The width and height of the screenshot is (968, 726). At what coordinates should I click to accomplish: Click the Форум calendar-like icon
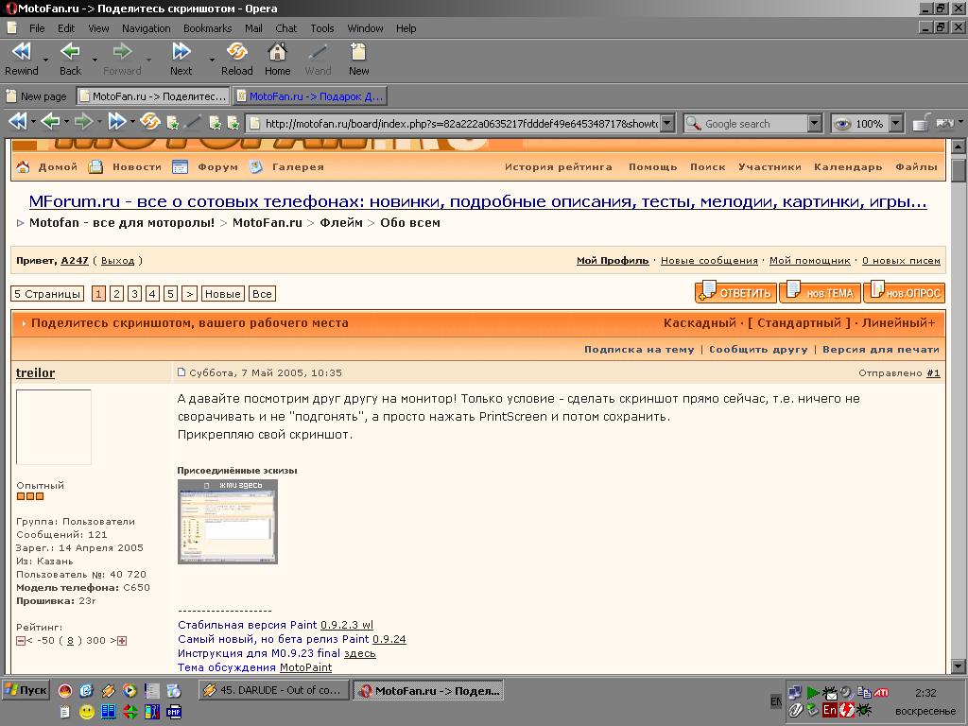pyautogui.click(x=180, y=166)
